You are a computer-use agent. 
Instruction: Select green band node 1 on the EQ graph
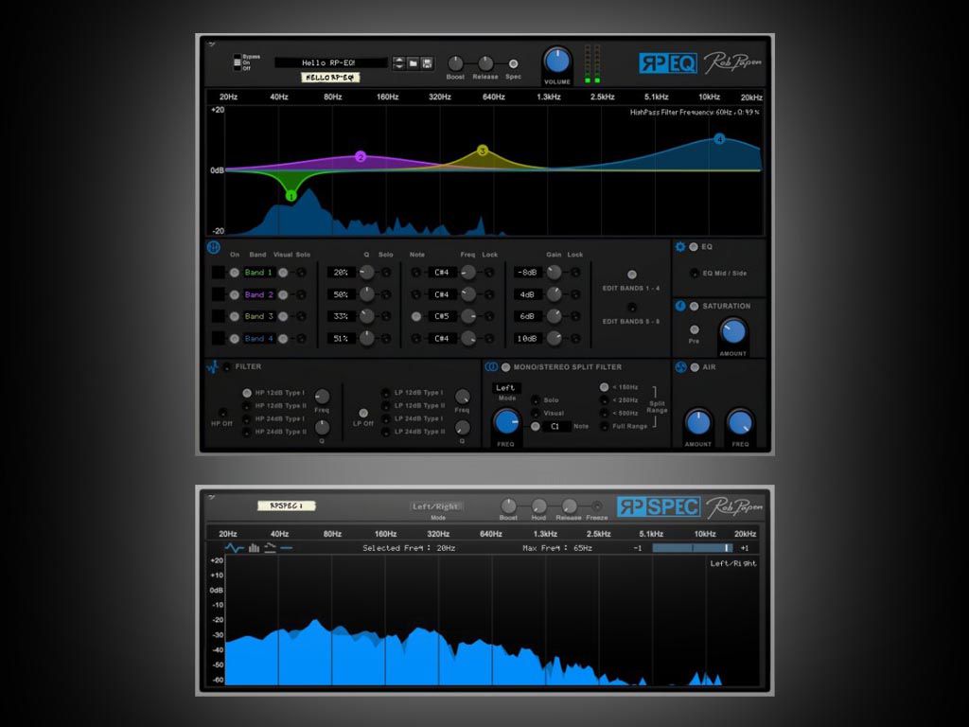pyautogui.click(x=291, y=196)
